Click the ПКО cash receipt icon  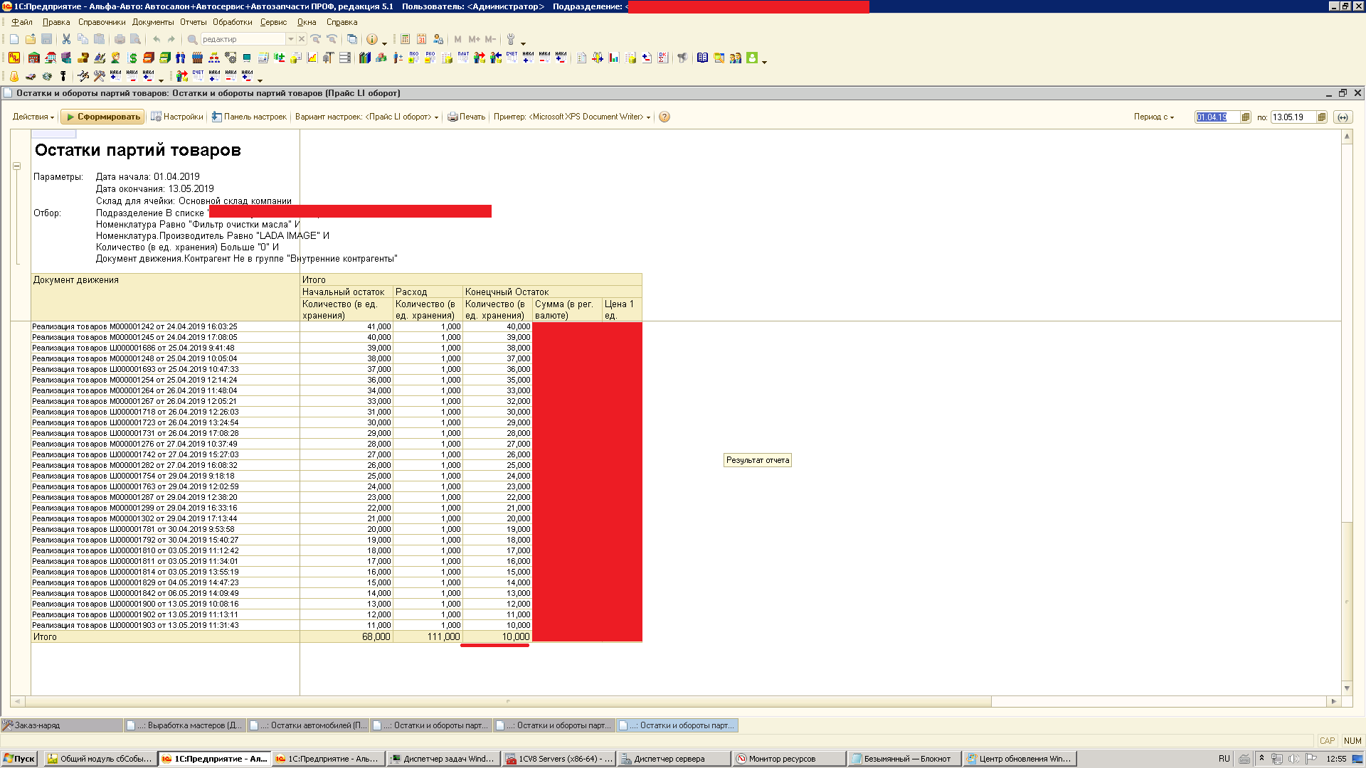click(413, 57)
